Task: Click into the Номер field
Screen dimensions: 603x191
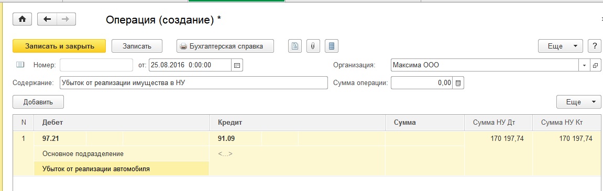Action: [x=96, y=65]
